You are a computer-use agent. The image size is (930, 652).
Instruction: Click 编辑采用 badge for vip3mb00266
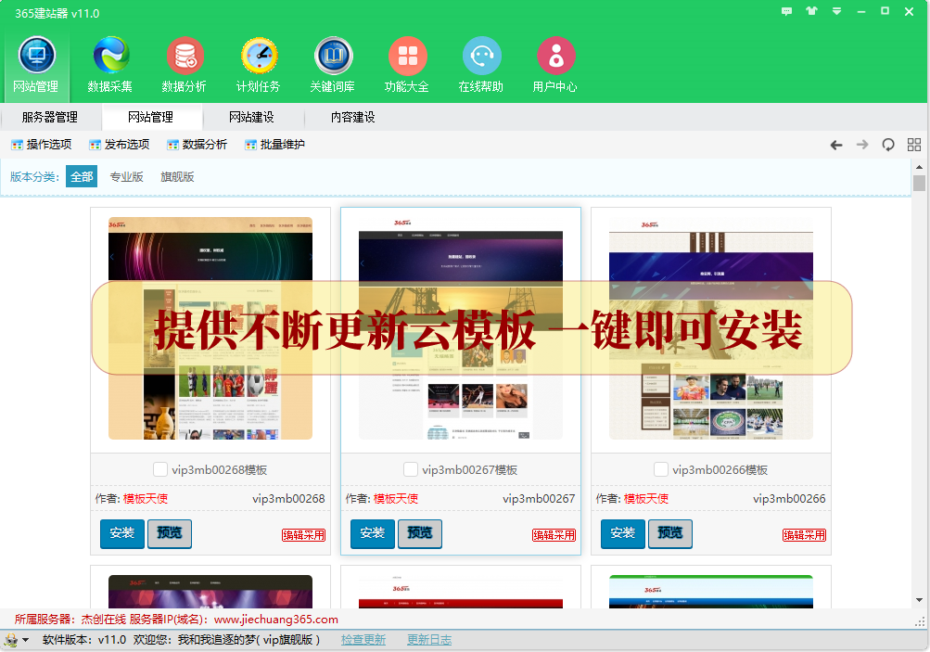click(x=804, y=535)
